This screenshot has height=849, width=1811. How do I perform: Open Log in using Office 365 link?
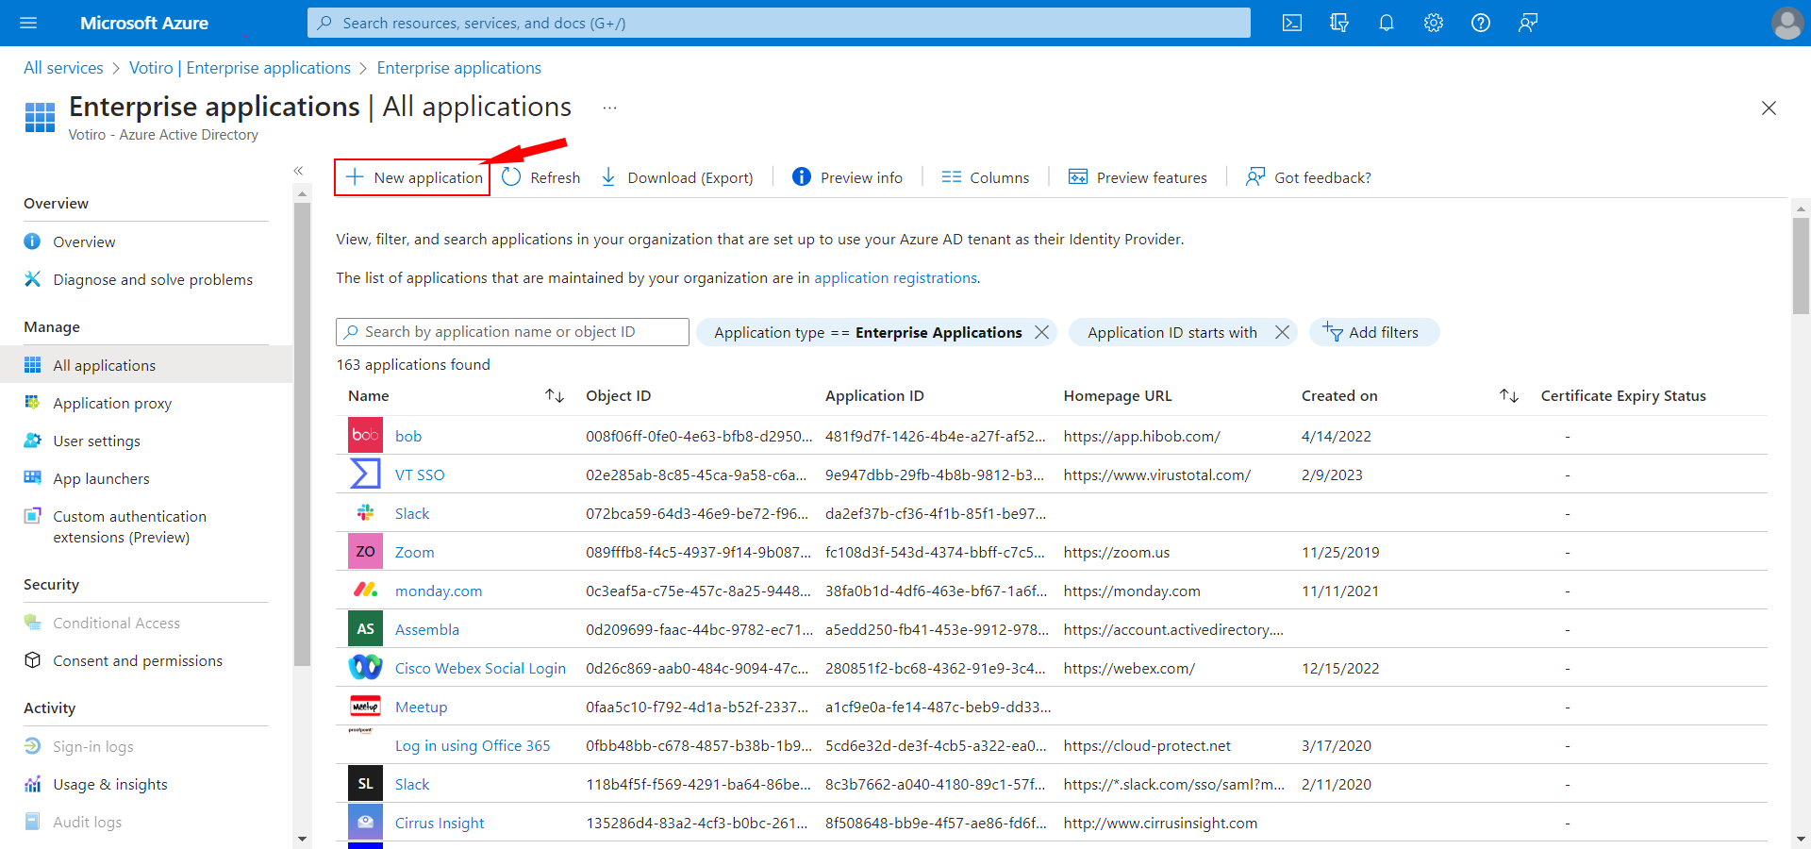click(x=473, y=745)
